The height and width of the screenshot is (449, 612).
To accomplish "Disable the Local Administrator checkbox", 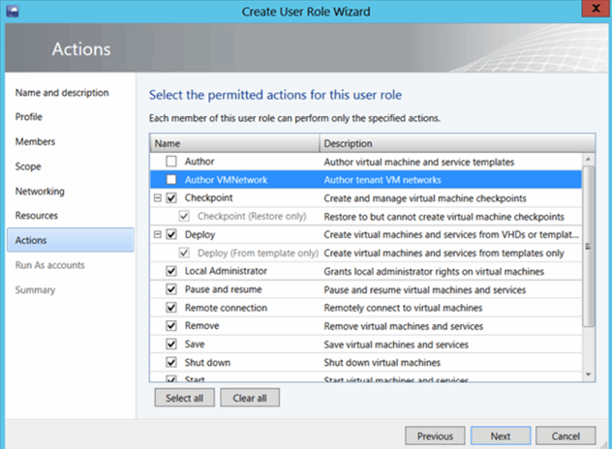I will [171, 271].
